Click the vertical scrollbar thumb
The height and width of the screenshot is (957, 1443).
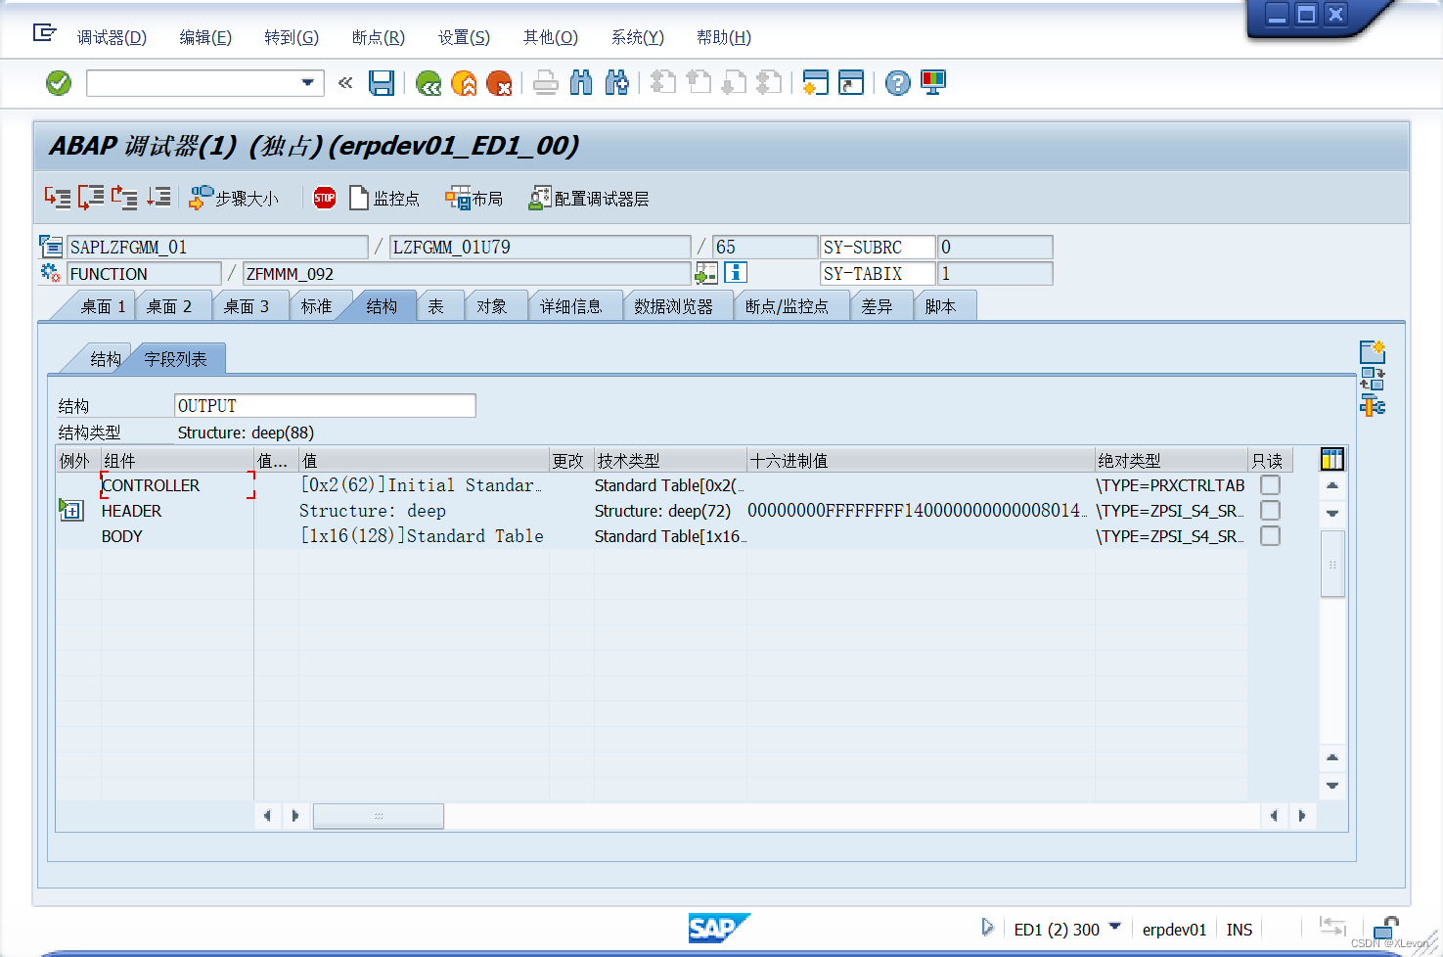tap(1332, 564)
